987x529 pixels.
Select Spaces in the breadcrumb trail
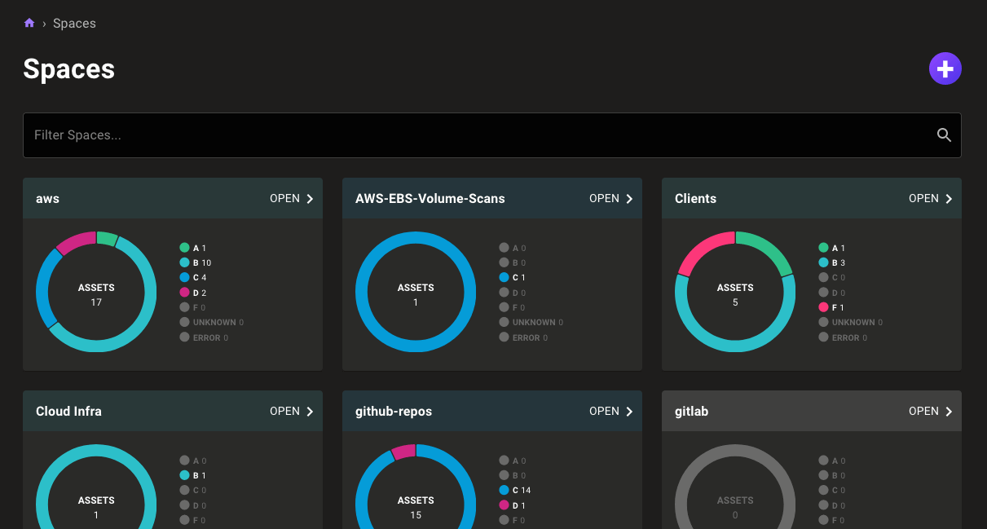[74, 23]
